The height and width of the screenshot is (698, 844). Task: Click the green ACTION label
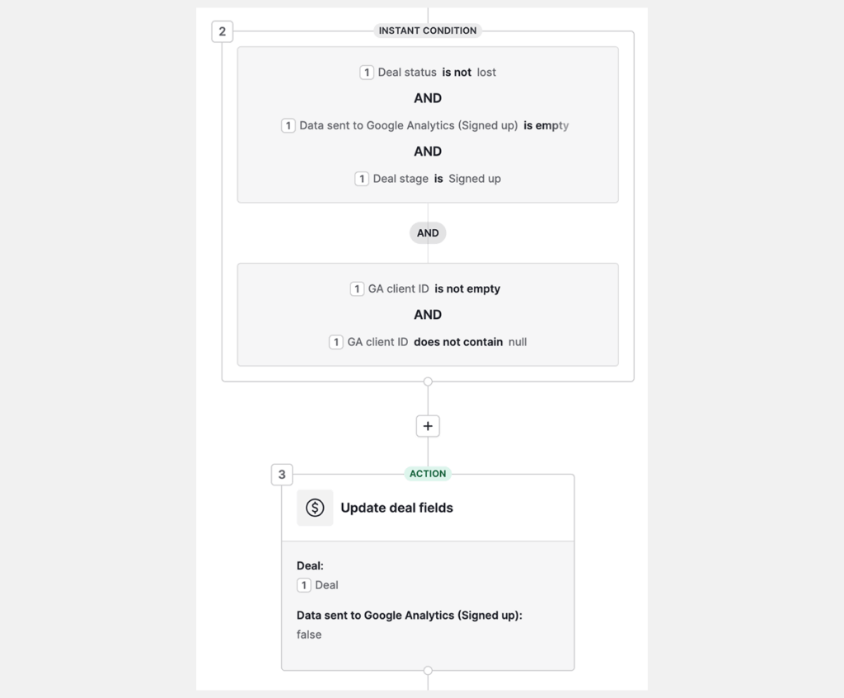(x=428, y=474)
